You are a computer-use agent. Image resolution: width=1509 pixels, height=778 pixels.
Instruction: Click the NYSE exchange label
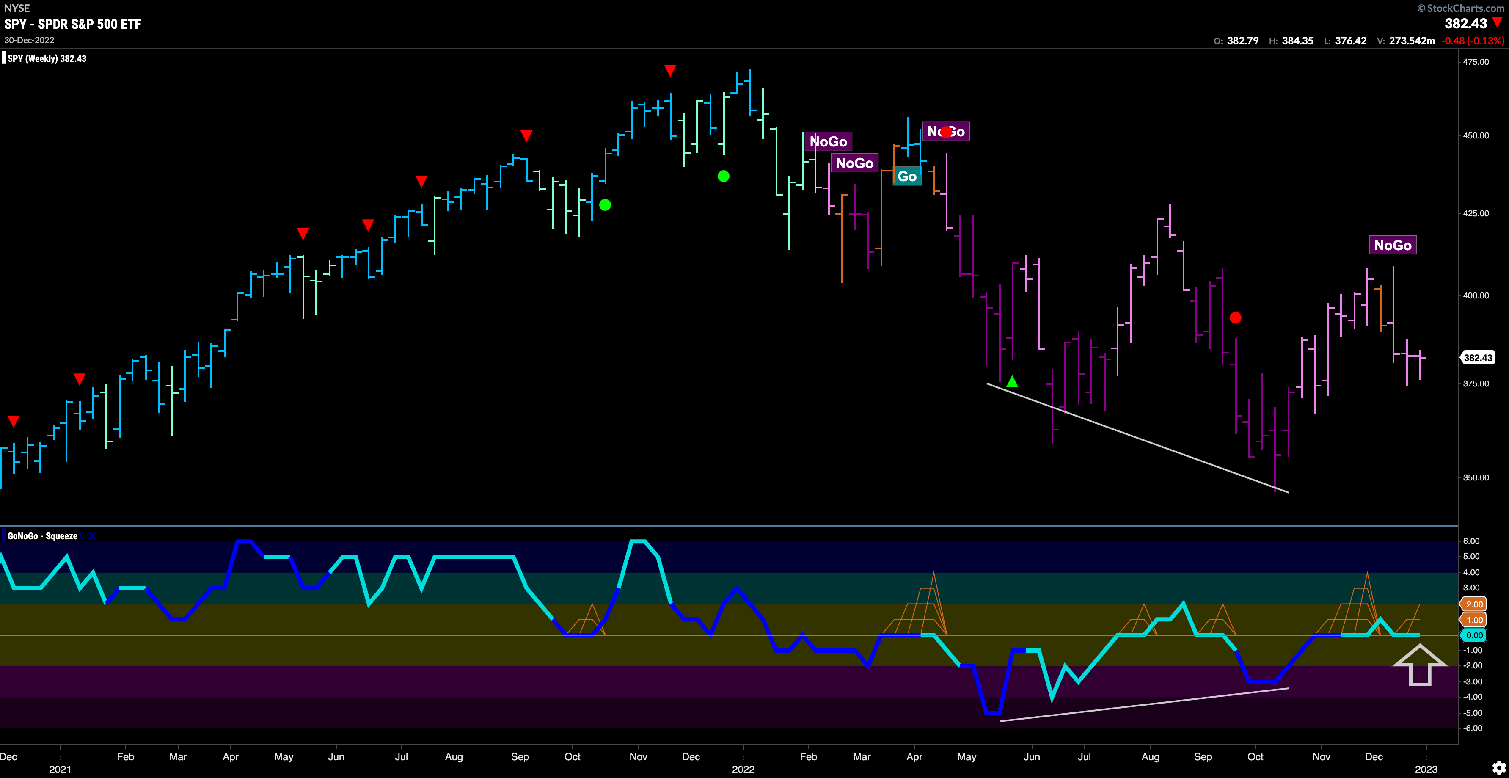17,8
